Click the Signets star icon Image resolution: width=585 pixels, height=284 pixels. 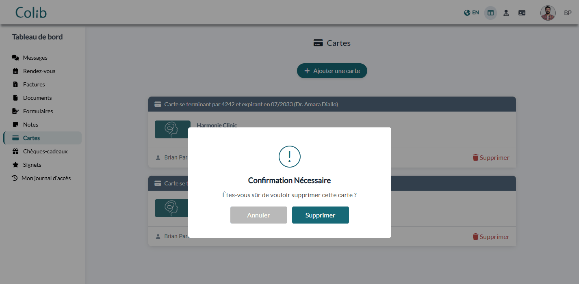pyautogui.click(x=15, y=165)
